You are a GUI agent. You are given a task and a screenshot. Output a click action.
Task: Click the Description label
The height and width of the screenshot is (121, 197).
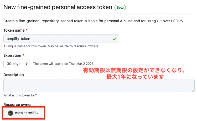14,75
